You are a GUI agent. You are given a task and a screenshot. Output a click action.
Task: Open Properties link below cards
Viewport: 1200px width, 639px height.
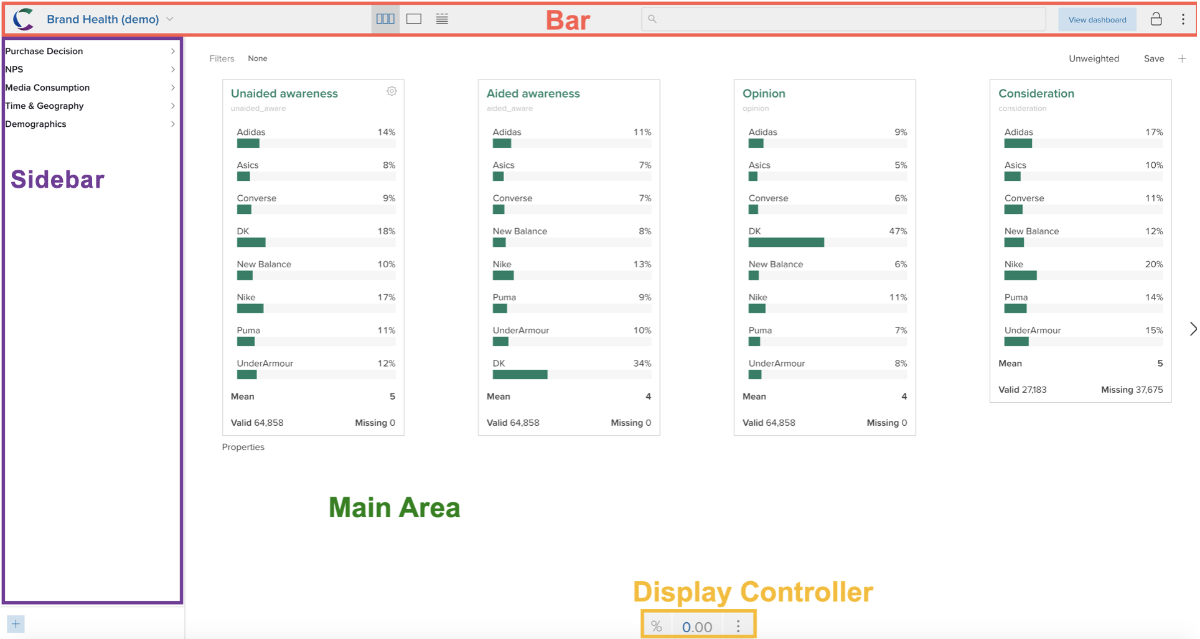243,447
